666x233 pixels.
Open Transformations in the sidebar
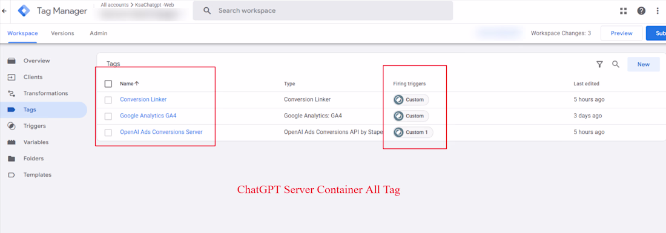(x=45, y=93)
